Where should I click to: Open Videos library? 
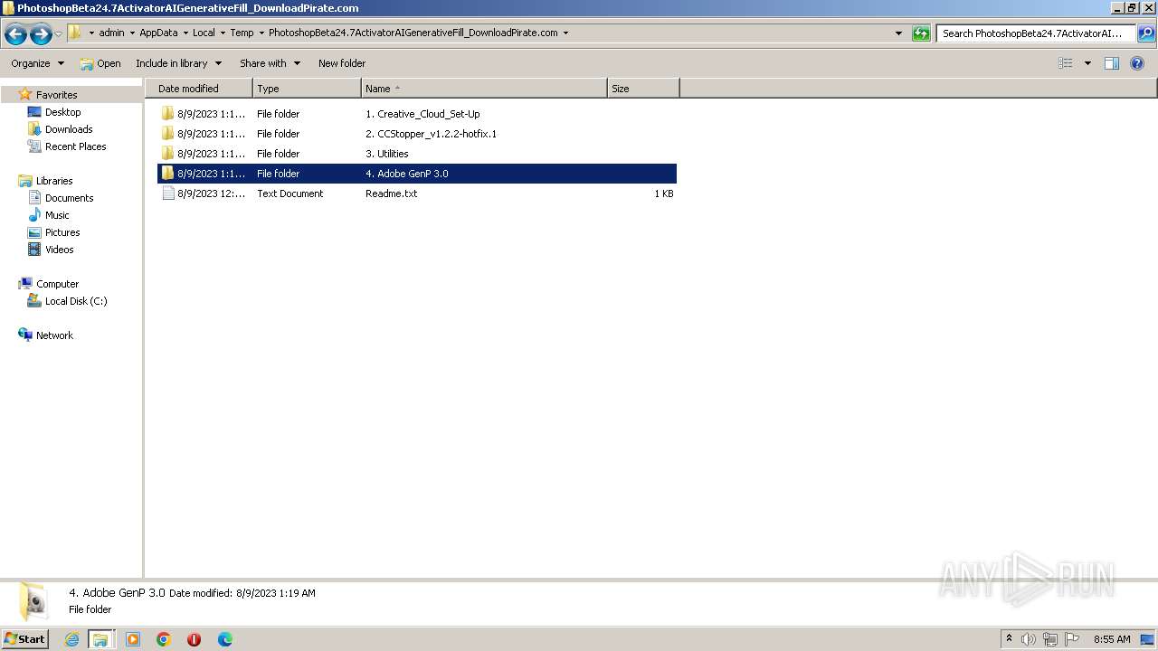[60, 250]
